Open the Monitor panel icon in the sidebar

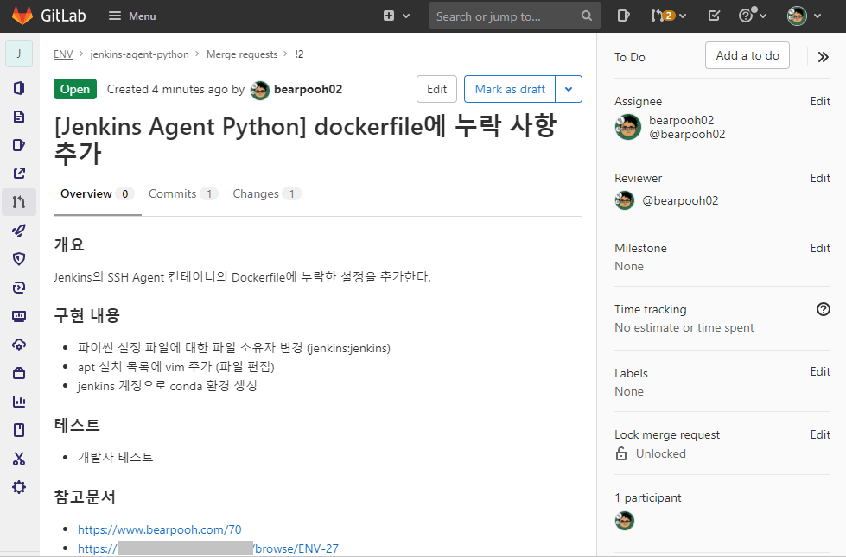pos(18,315)
